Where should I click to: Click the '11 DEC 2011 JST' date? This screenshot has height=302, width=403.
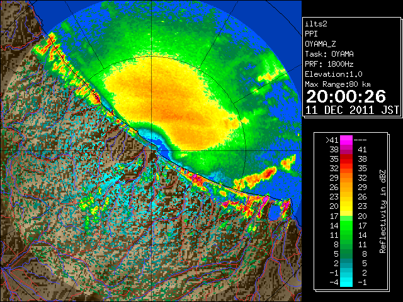click(352, 110)
